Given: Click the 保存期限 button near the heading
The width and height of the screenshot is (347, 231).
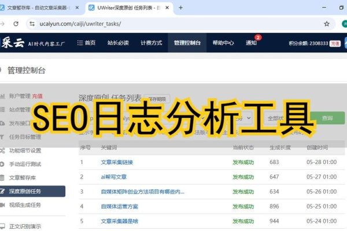Looking at the screenshot, I should point(157,99).
